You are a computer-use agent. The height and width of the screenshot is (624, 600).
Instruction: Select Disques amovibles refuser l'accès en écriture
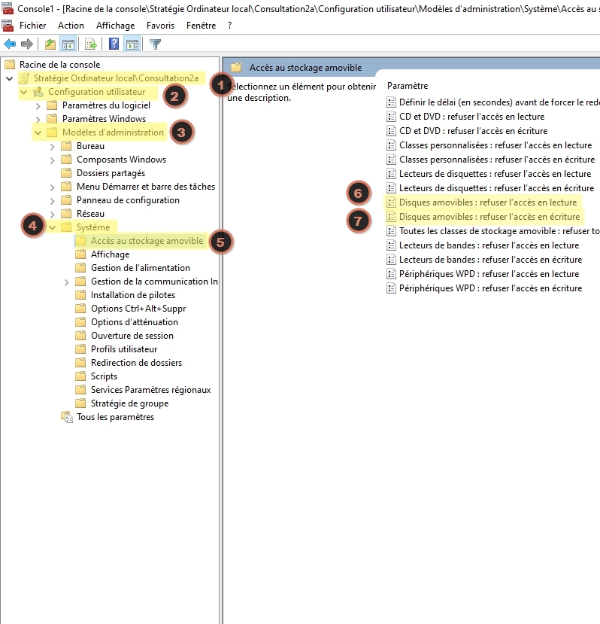pos(489,217)
